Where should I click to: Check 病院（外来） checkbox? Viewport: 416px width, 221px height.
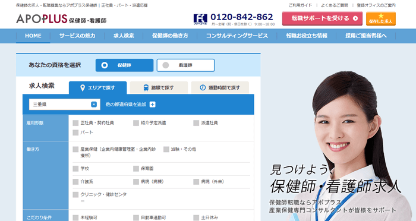click(196, 182)
